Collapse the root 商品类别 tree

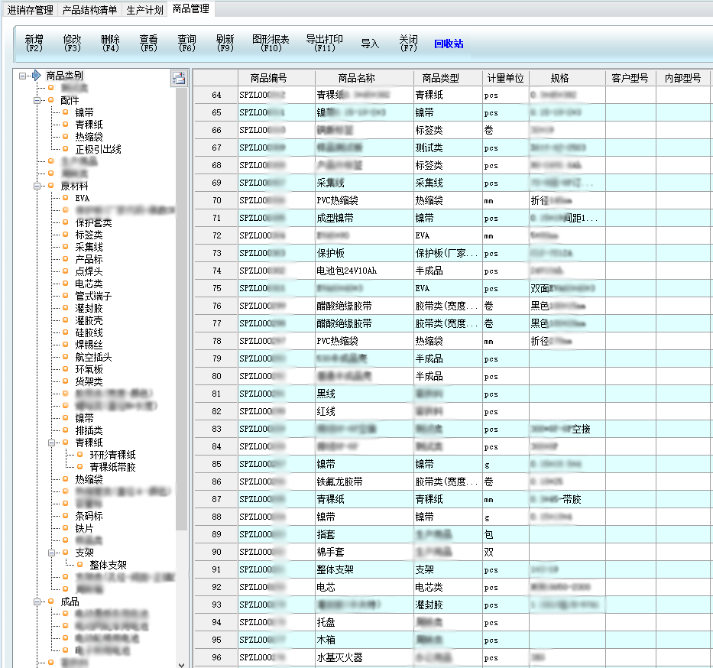coord(22,76)
